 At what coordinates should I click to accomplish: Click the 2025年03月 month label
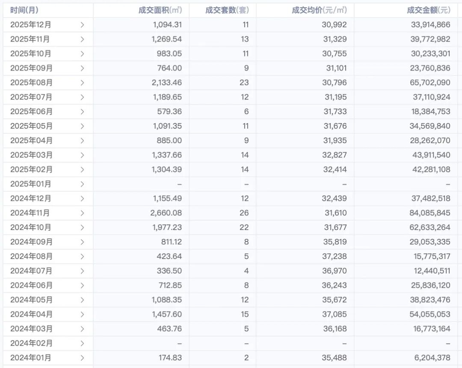(31, 155)
